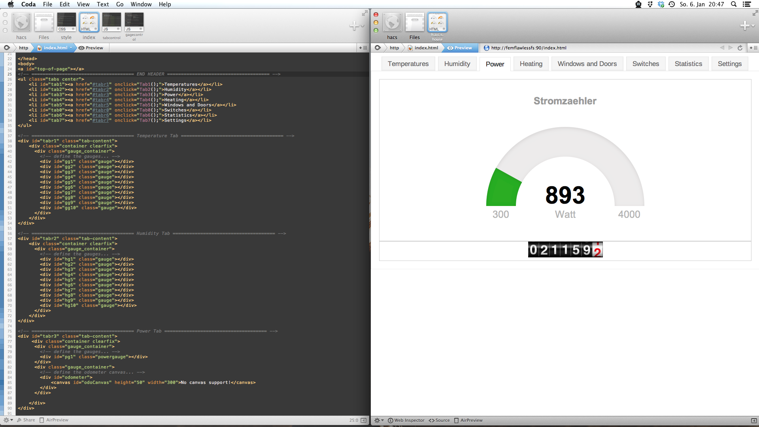The width and height of the screenshot is (759, 427).
Task: Click the plus new tab button in left window
Action: pos(354,26)
